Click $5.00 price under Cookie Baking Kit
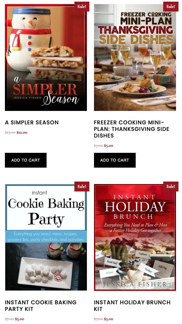 click(20, 319)
